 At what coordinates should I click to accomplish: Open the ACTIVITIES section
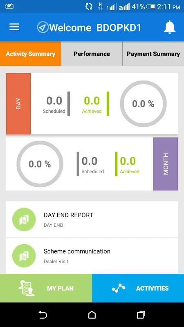tap(138, 288)
